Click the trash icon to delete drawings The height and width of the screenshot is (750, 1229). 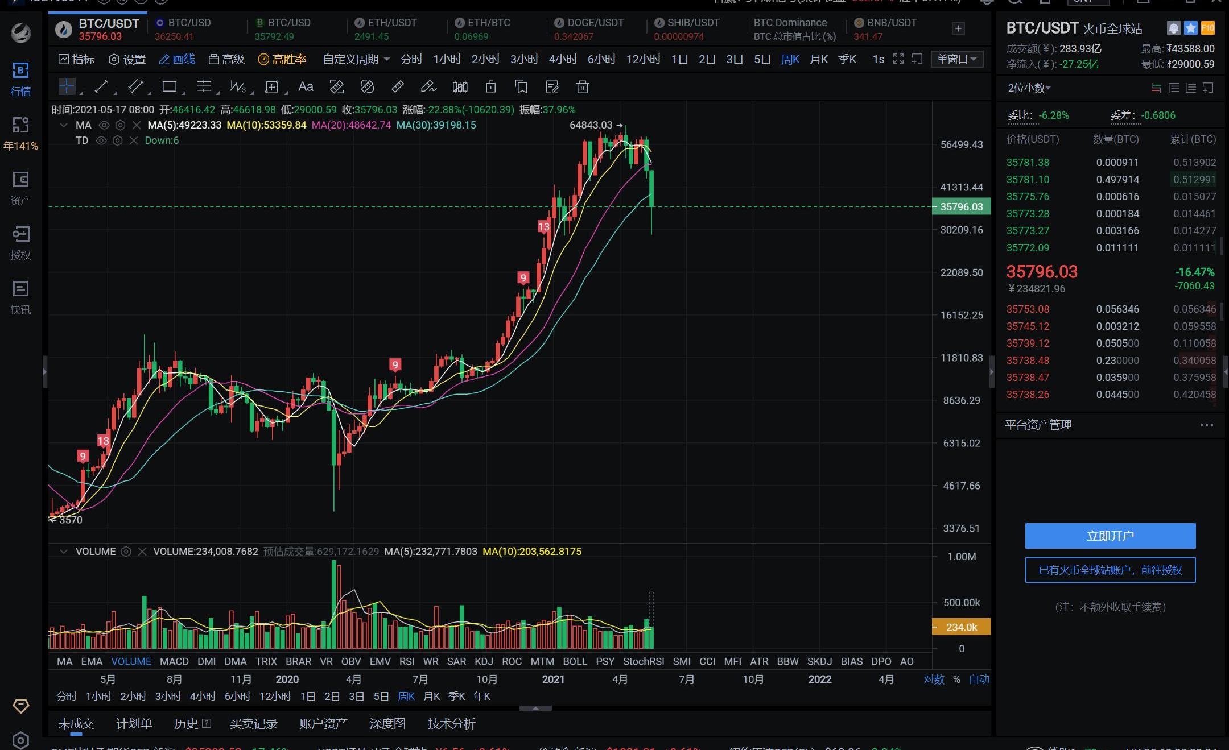tap(582, 86)
